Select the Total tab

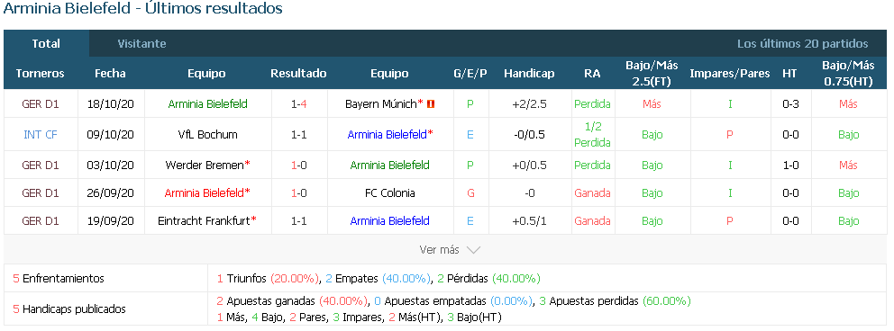(46, 44)
